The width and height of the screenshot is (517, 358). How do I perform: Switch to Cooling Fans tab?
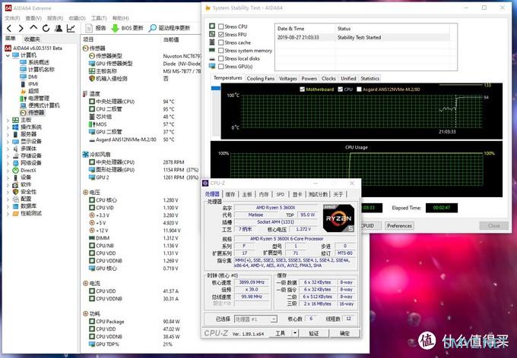point(261,78)
